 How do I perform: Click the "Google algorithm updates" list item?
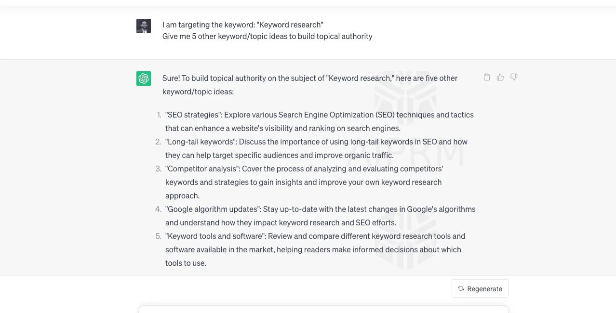(x=321, y=215)
